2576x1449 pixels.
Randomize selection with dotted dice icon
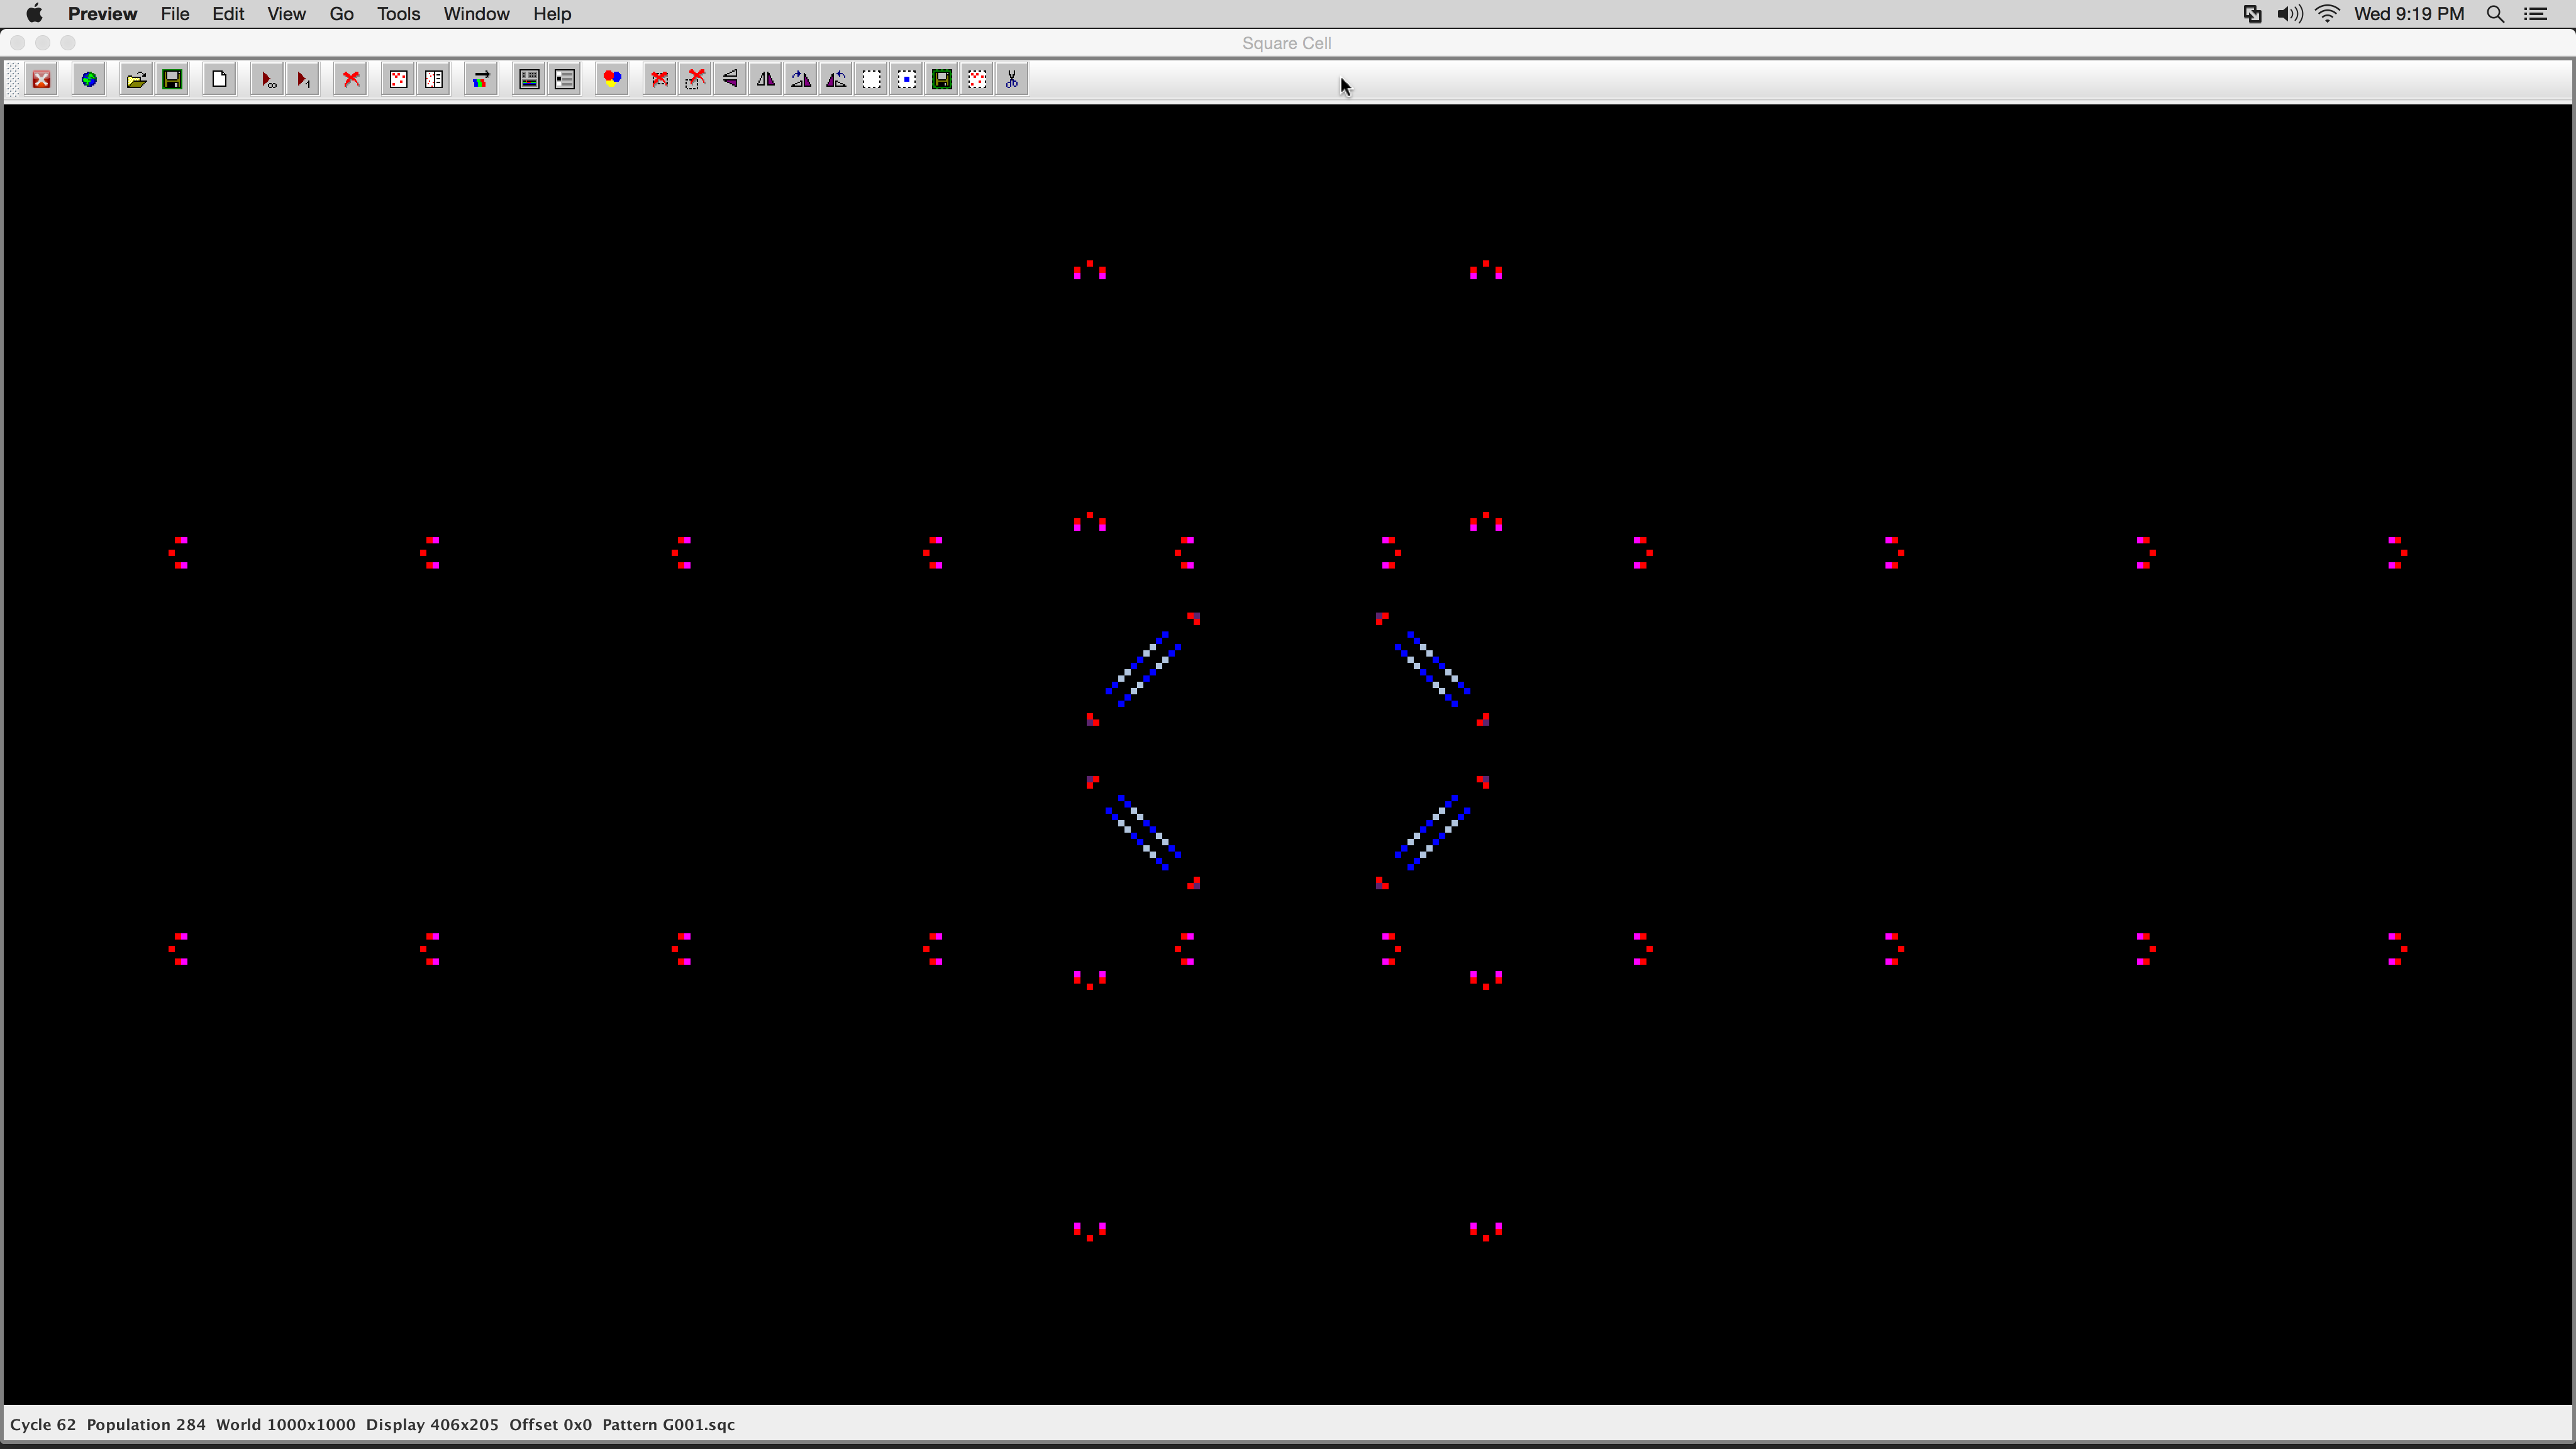(977, 80)
